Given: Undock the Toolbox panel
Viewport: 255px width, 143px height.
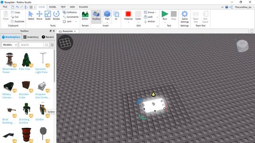Looking at the screenshot, I should (x=51, y=31).
